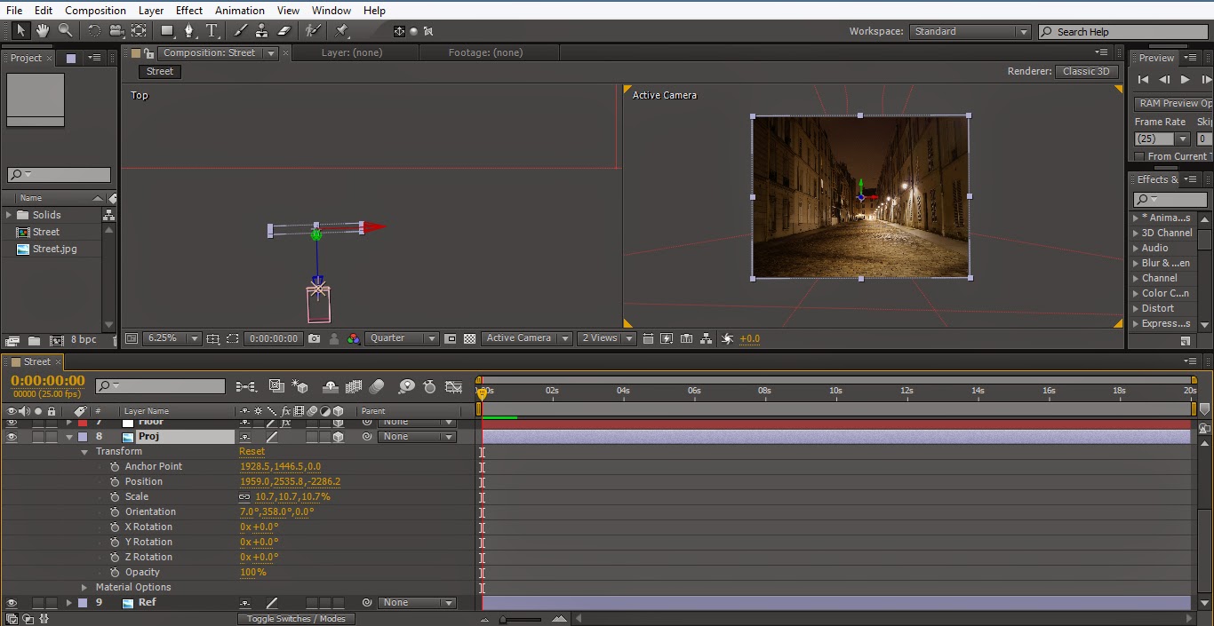
Task: Activate the Unified Camera tool
Action: point(117,30)
